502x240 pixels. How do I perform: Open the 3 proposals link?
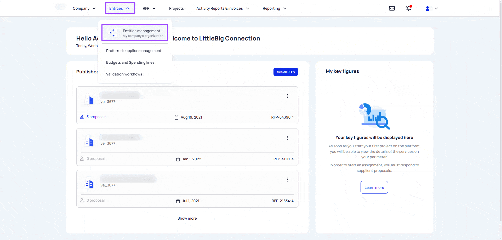[x=96, y=117]
